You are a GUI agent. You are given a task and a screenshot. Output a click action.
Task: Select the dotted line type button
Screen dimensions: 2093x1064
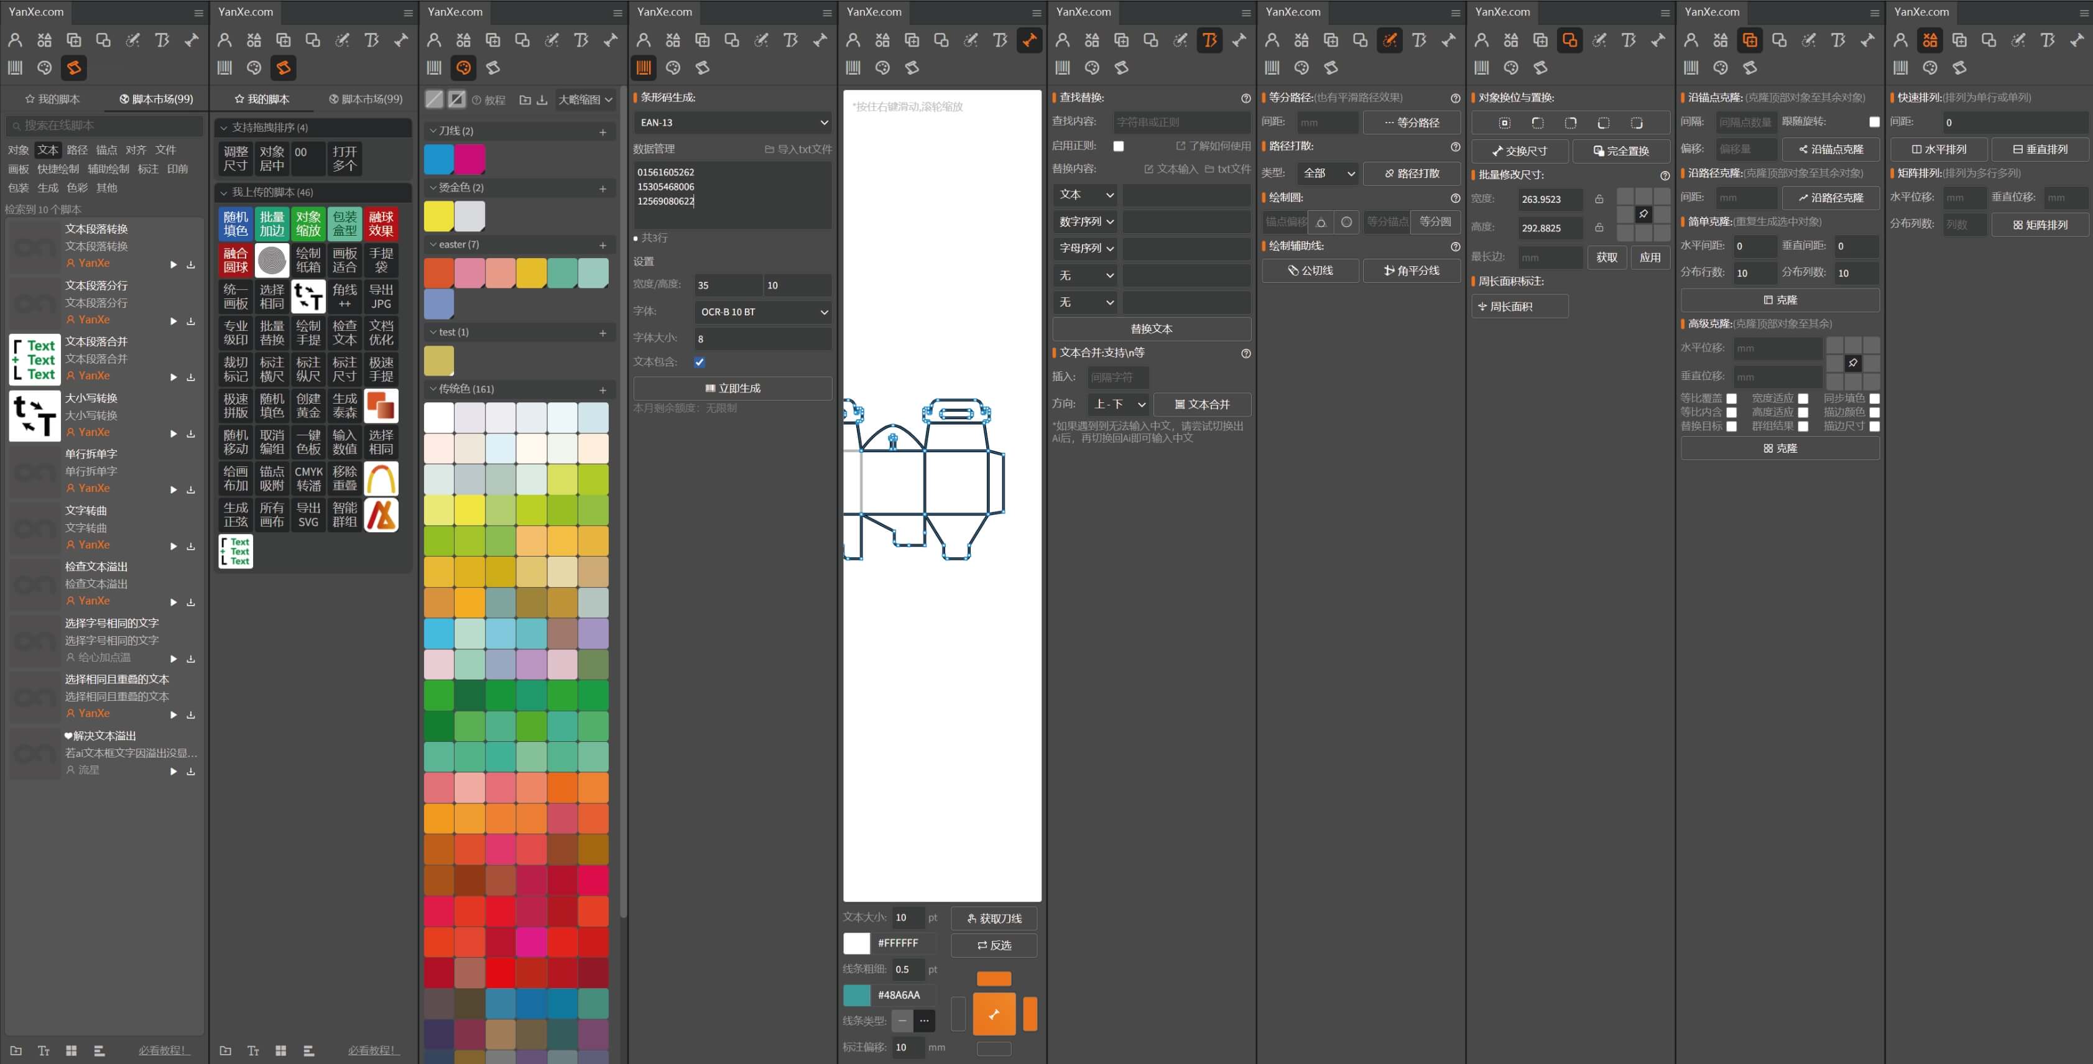coord(924,1020)
